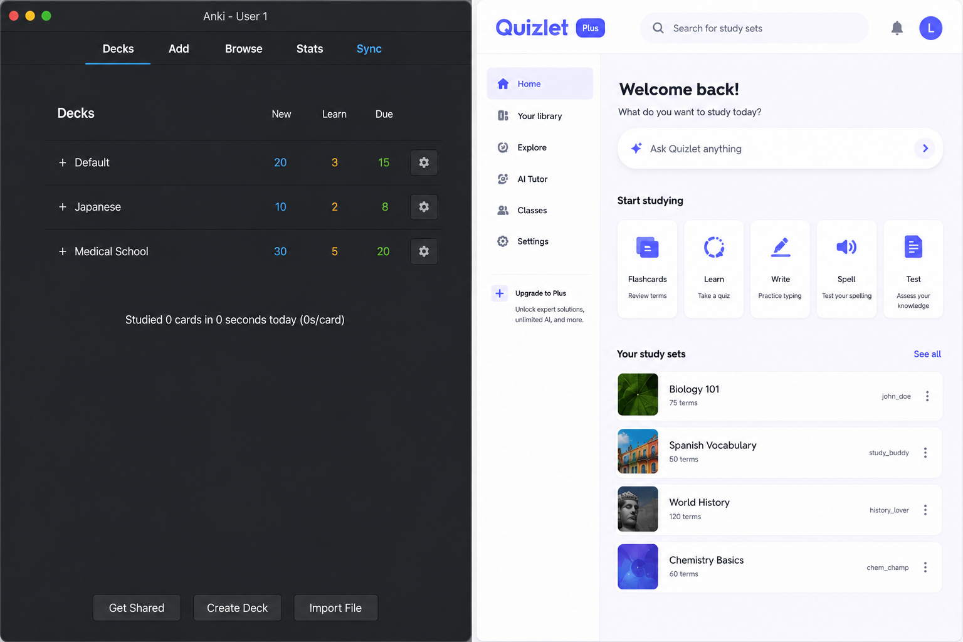963x642 pixels.
Task: Open options gear for Default deck
Action: (424, 162)
